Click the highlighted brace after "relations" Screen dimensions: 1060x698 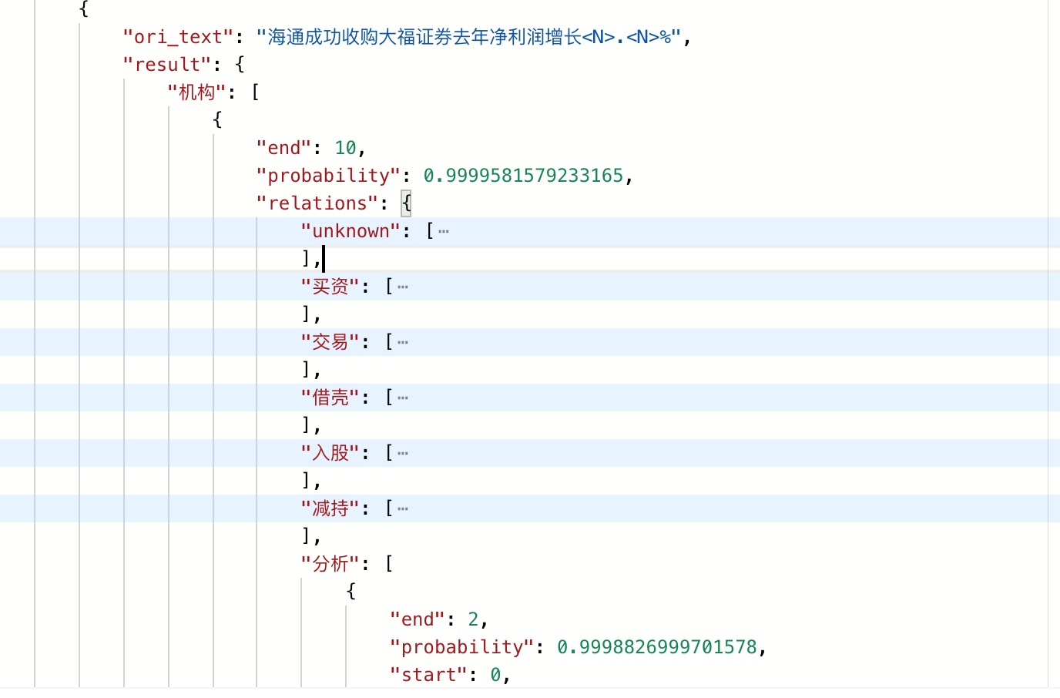click(406, 203)
